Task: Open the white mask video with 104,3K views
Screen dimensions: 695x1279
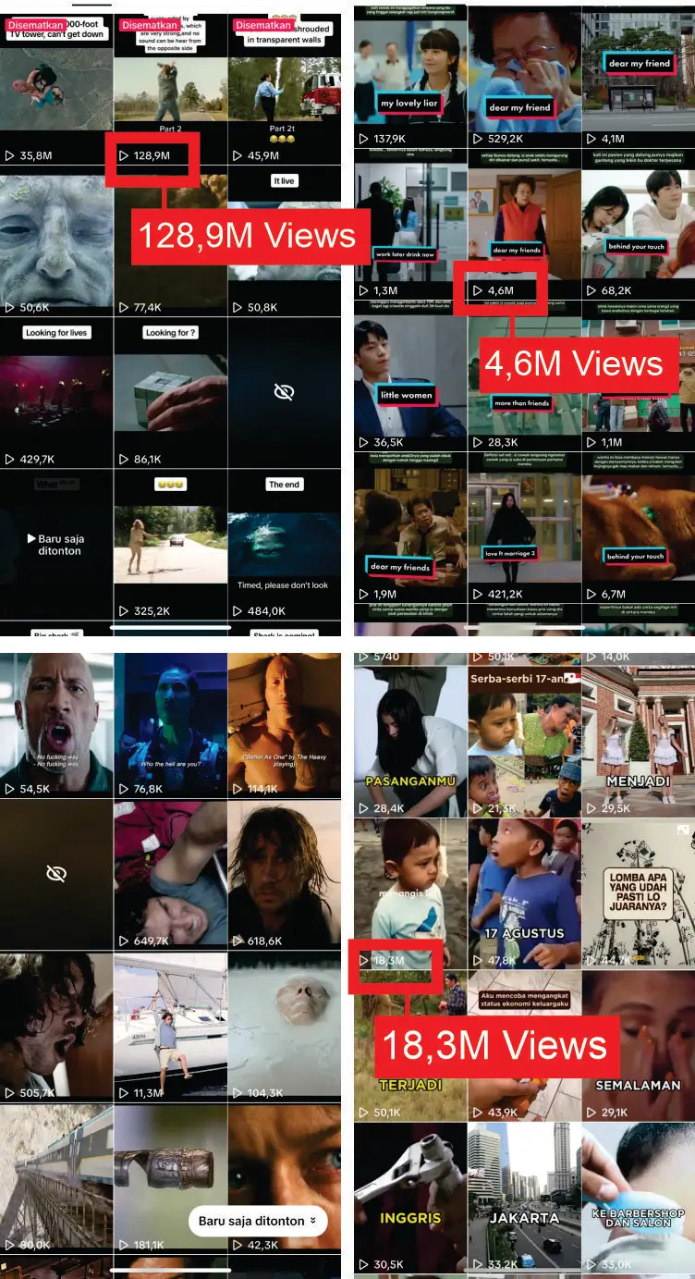Action: [x=285, y=1027]
